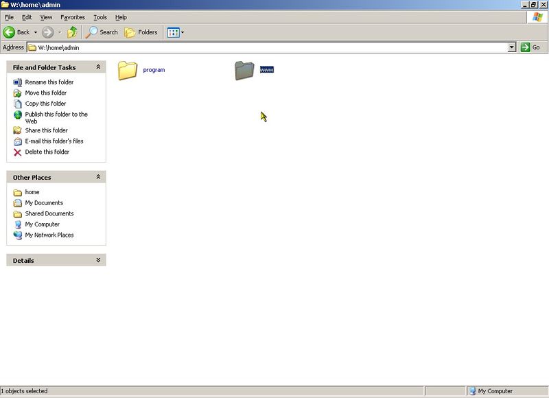Open the Back history dropdown arrow
The width and height of the screenshot is (549, 398).
(x=36, y=32)
